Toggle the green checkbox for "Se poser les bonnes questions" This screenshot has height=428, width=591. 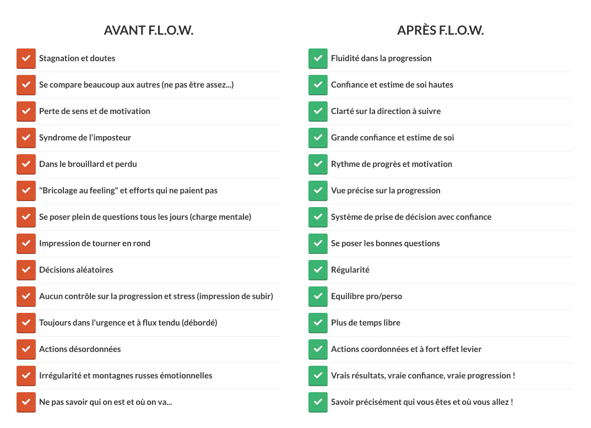click(318, 243)
